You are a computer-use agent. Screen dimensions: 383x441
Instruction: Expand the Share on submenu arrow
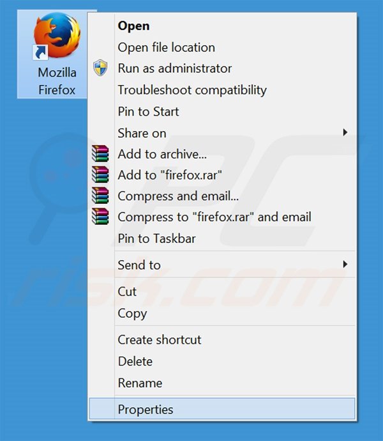coord(345,132)
